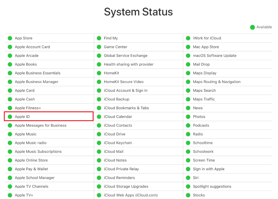278x199 pixels.
Task: Click the status dot beside HomeKit
Action: [99, 73]
